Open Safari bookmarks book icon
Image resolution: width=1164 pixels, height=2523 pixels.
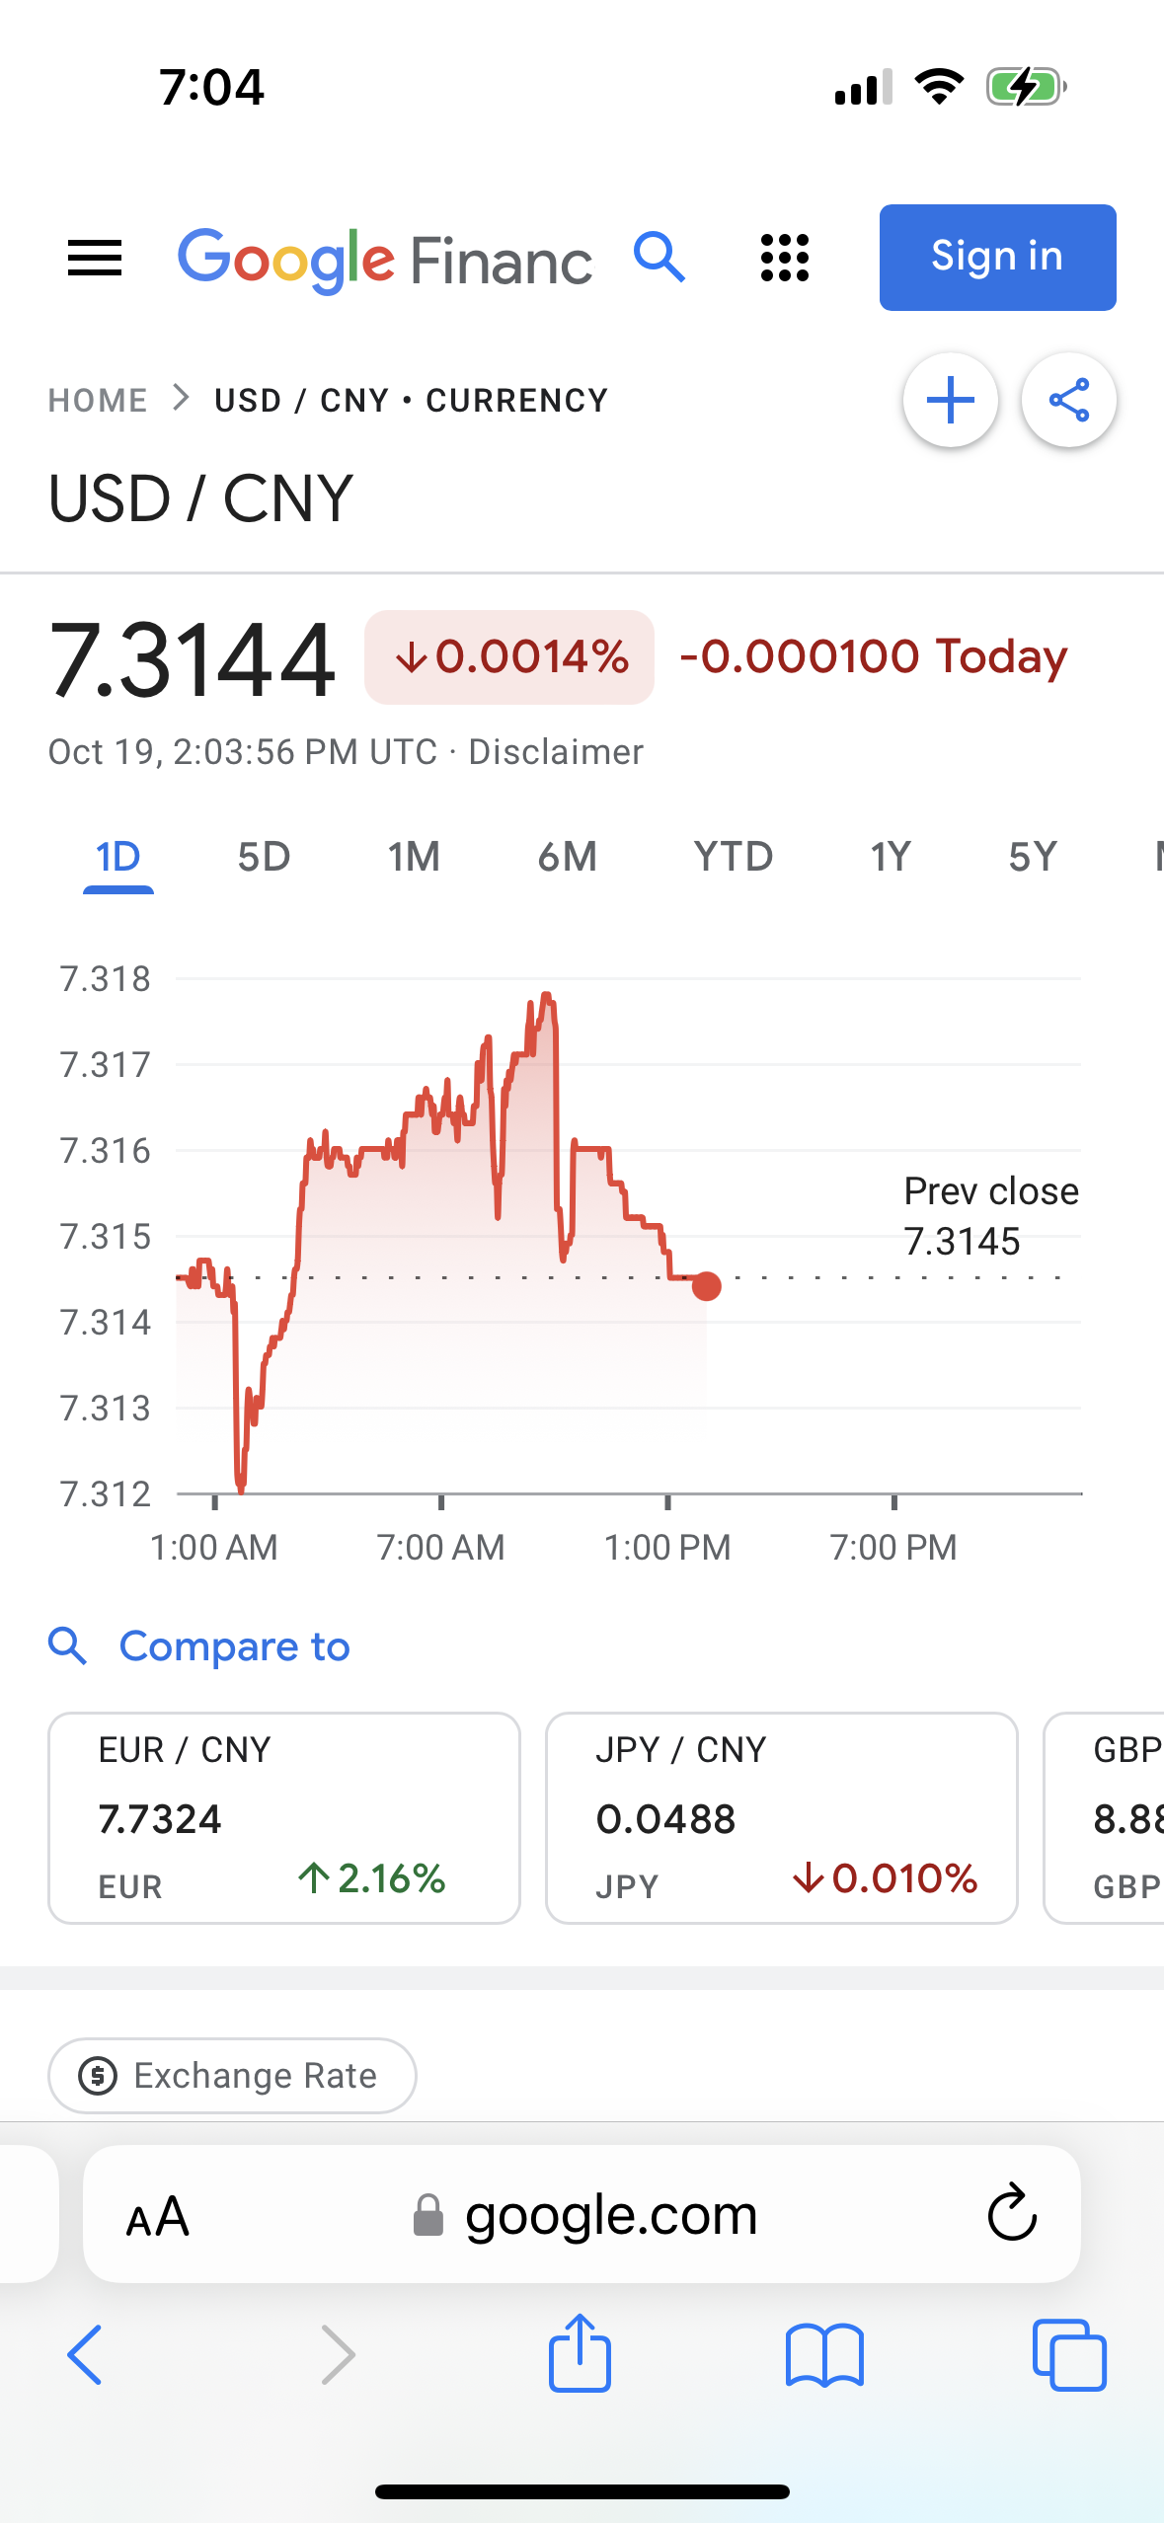(x=824, y=2354)
